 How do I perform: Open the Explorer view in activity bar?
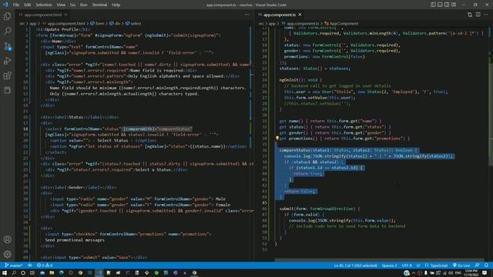(x=7, y=16)
